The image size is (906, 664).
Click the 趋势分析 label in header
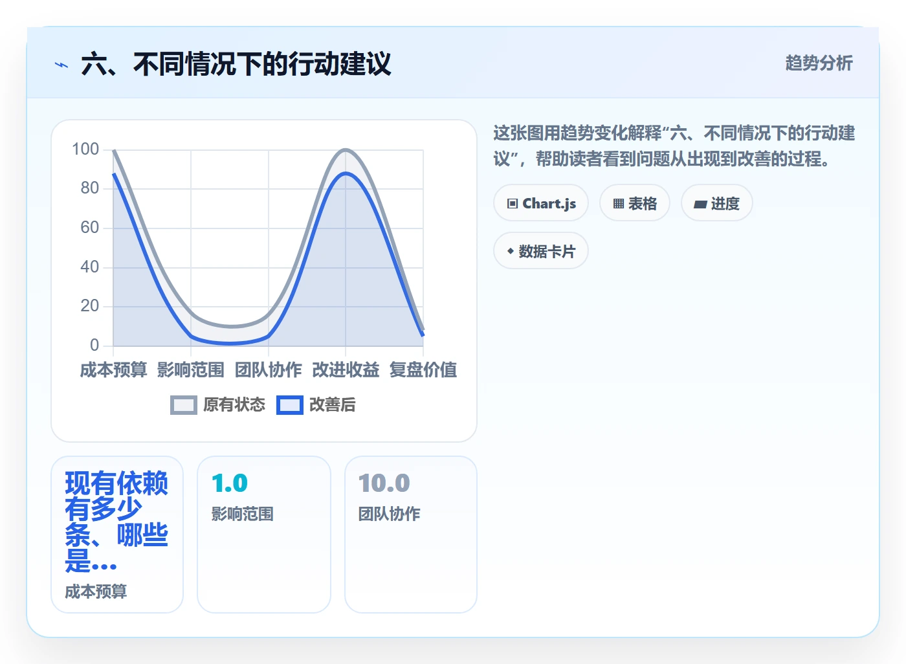[x=819, y=63]
